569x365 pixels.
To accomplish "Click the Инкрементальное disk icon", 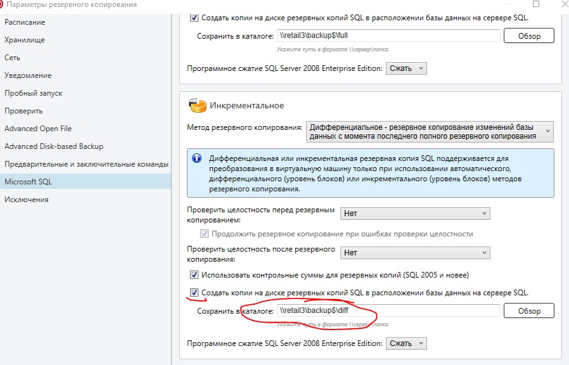I will [198, 106].
